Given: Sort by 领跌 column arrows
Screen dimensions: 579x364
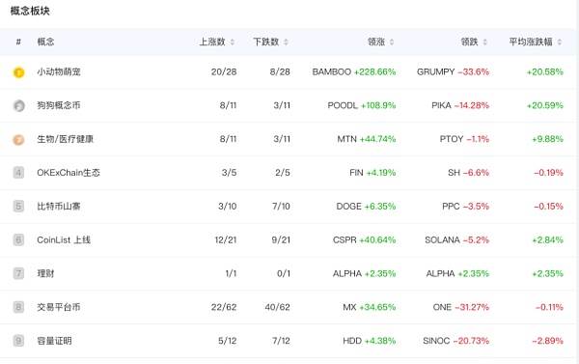Looking at the screenshot, I should tap(485, 42).
